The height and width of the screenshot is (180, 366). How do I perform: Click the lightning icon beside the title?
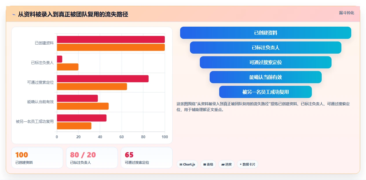click(x=14, y=14)
